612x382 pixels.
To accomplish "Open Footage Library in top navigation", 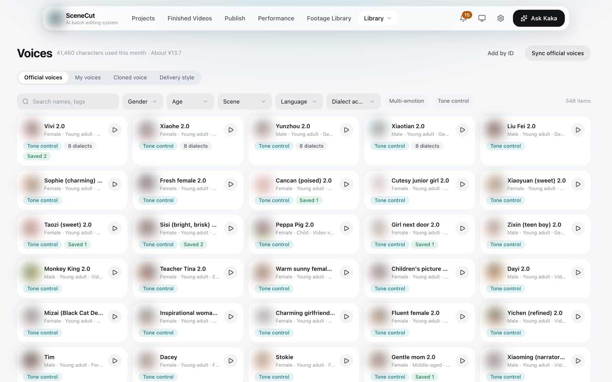I will pyautogui.click(x=329, y=18).
